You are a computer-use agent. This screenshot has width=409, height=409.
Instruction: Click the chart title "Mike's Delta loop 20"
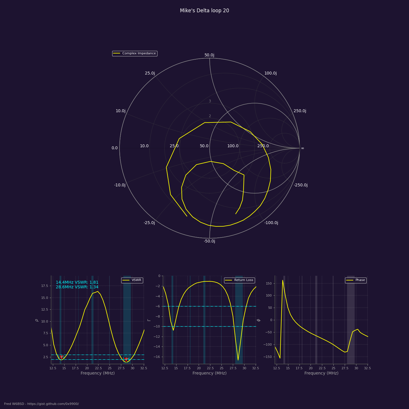tap(204, 11)
